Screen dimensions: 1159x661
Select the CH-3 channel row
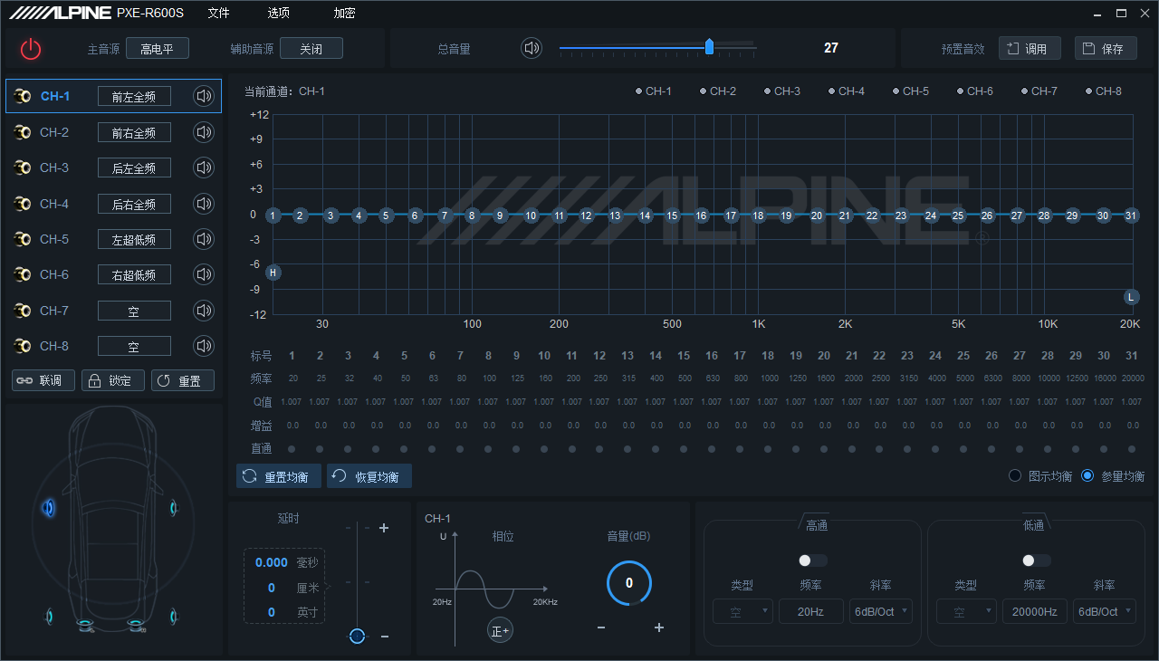tap(114, 168)
